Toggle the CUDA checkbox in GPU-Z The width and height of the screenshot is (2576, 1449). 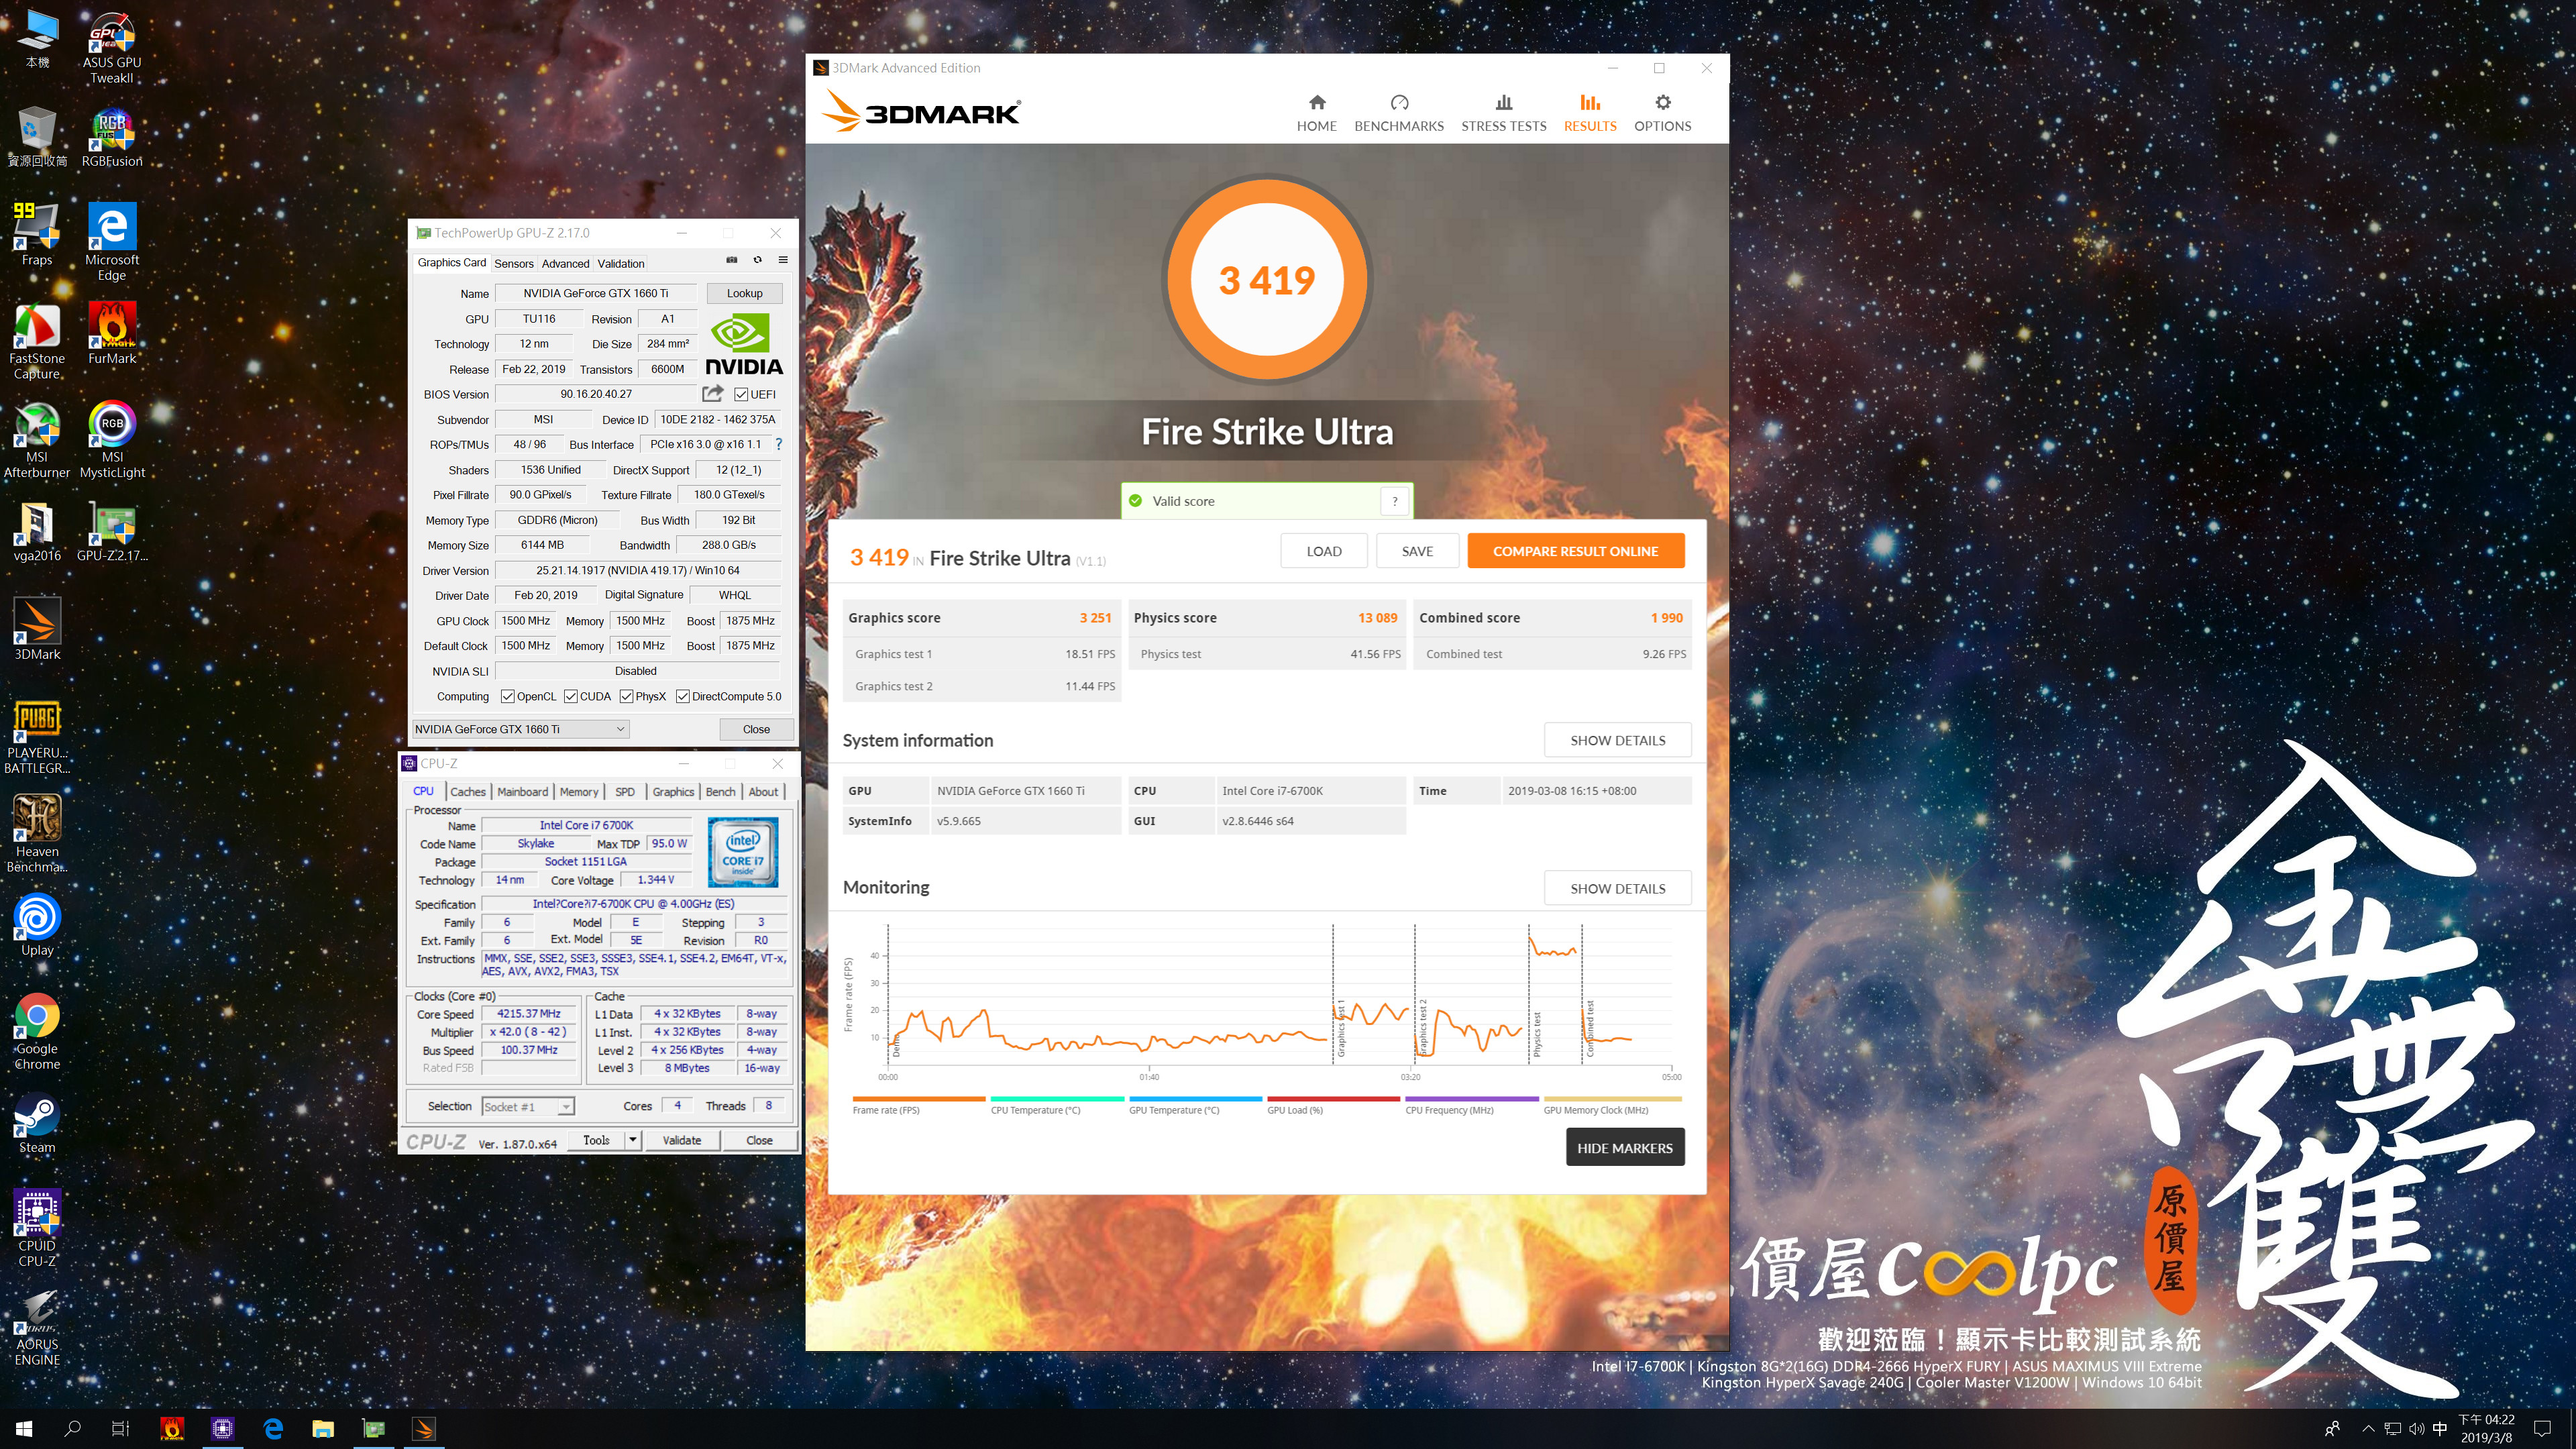click(x=571, y=696)
